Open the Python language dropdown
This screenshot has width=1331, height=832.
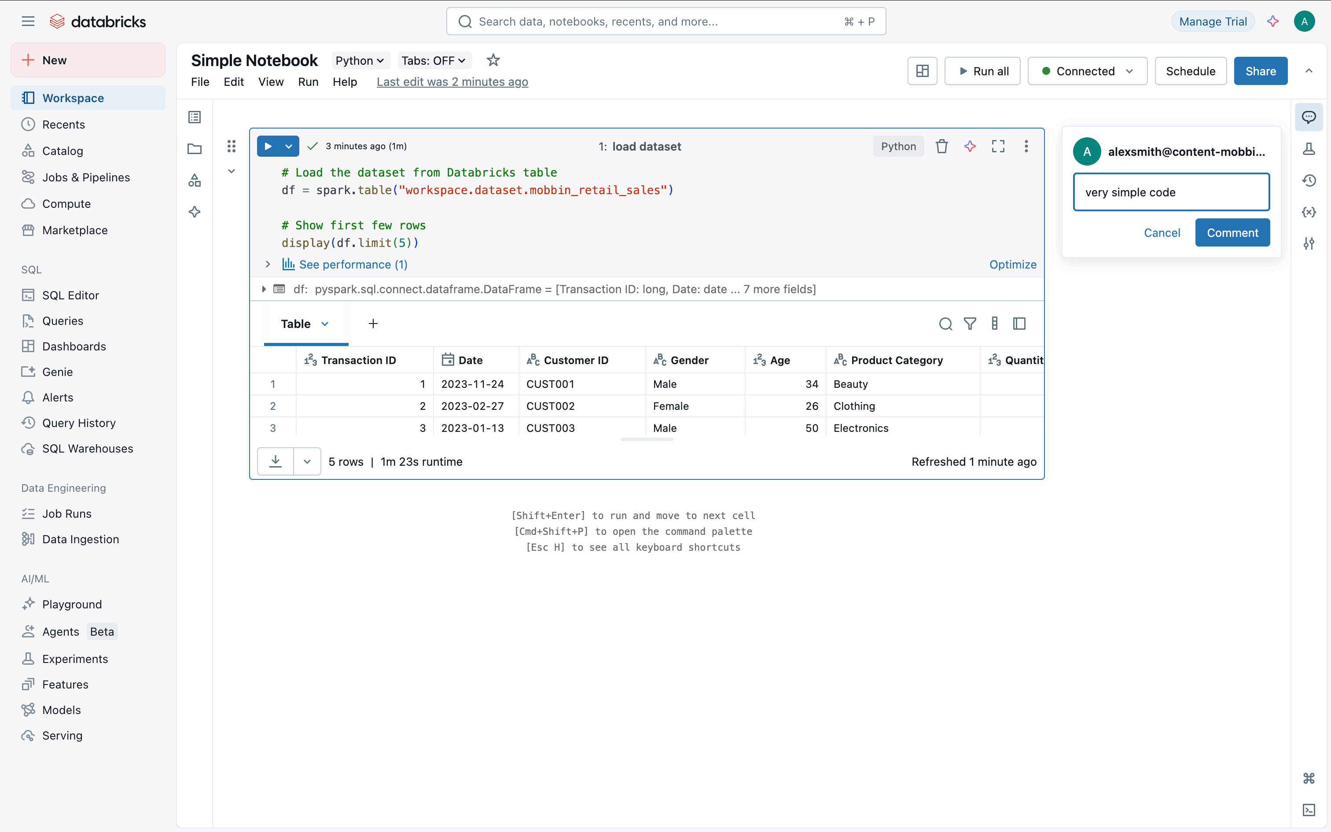click(360, 61)
